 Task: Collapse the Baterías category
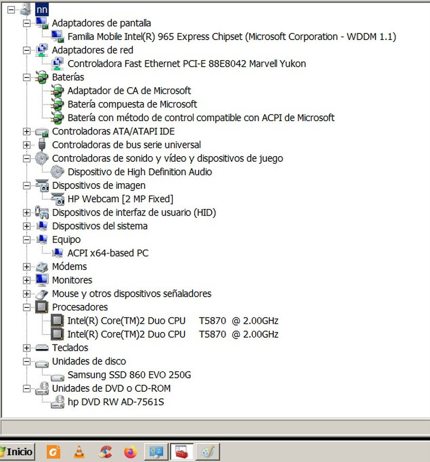coord(27,78)
